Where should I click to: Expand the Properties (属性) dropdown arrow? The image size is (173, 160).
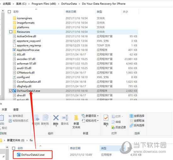click(106, 126)
